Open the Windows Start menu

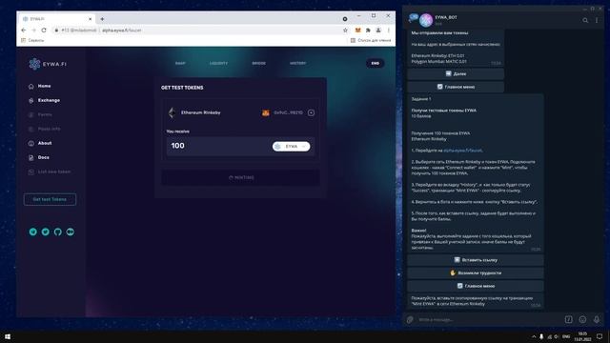click(7, 336)
